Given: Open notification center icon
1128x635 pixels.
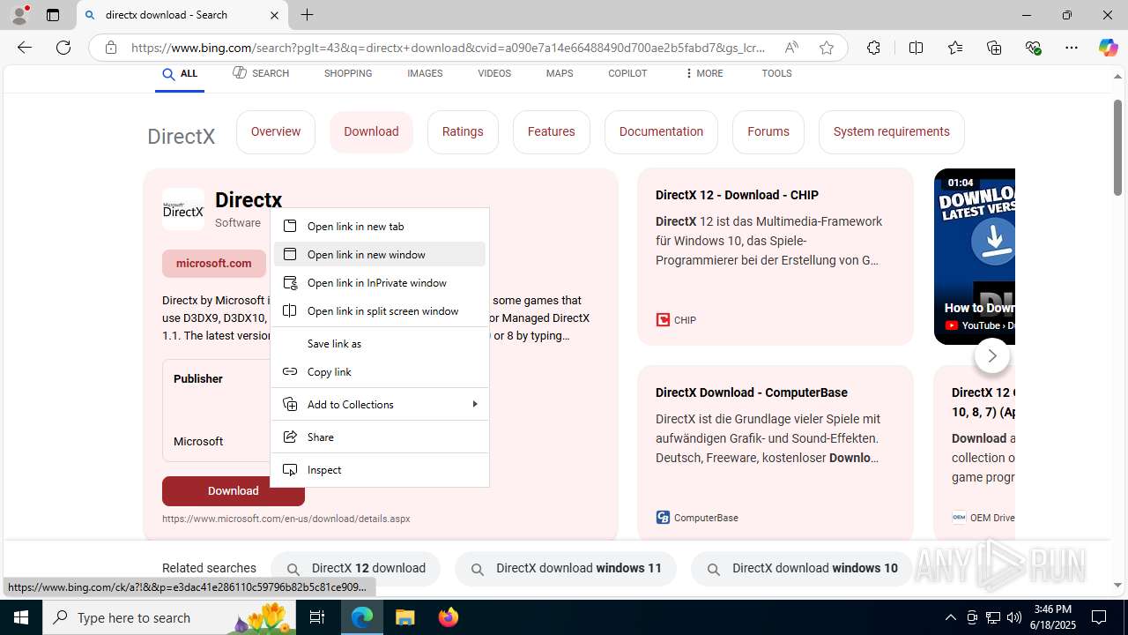Looking at the screenshot, I should (1100, 617).
